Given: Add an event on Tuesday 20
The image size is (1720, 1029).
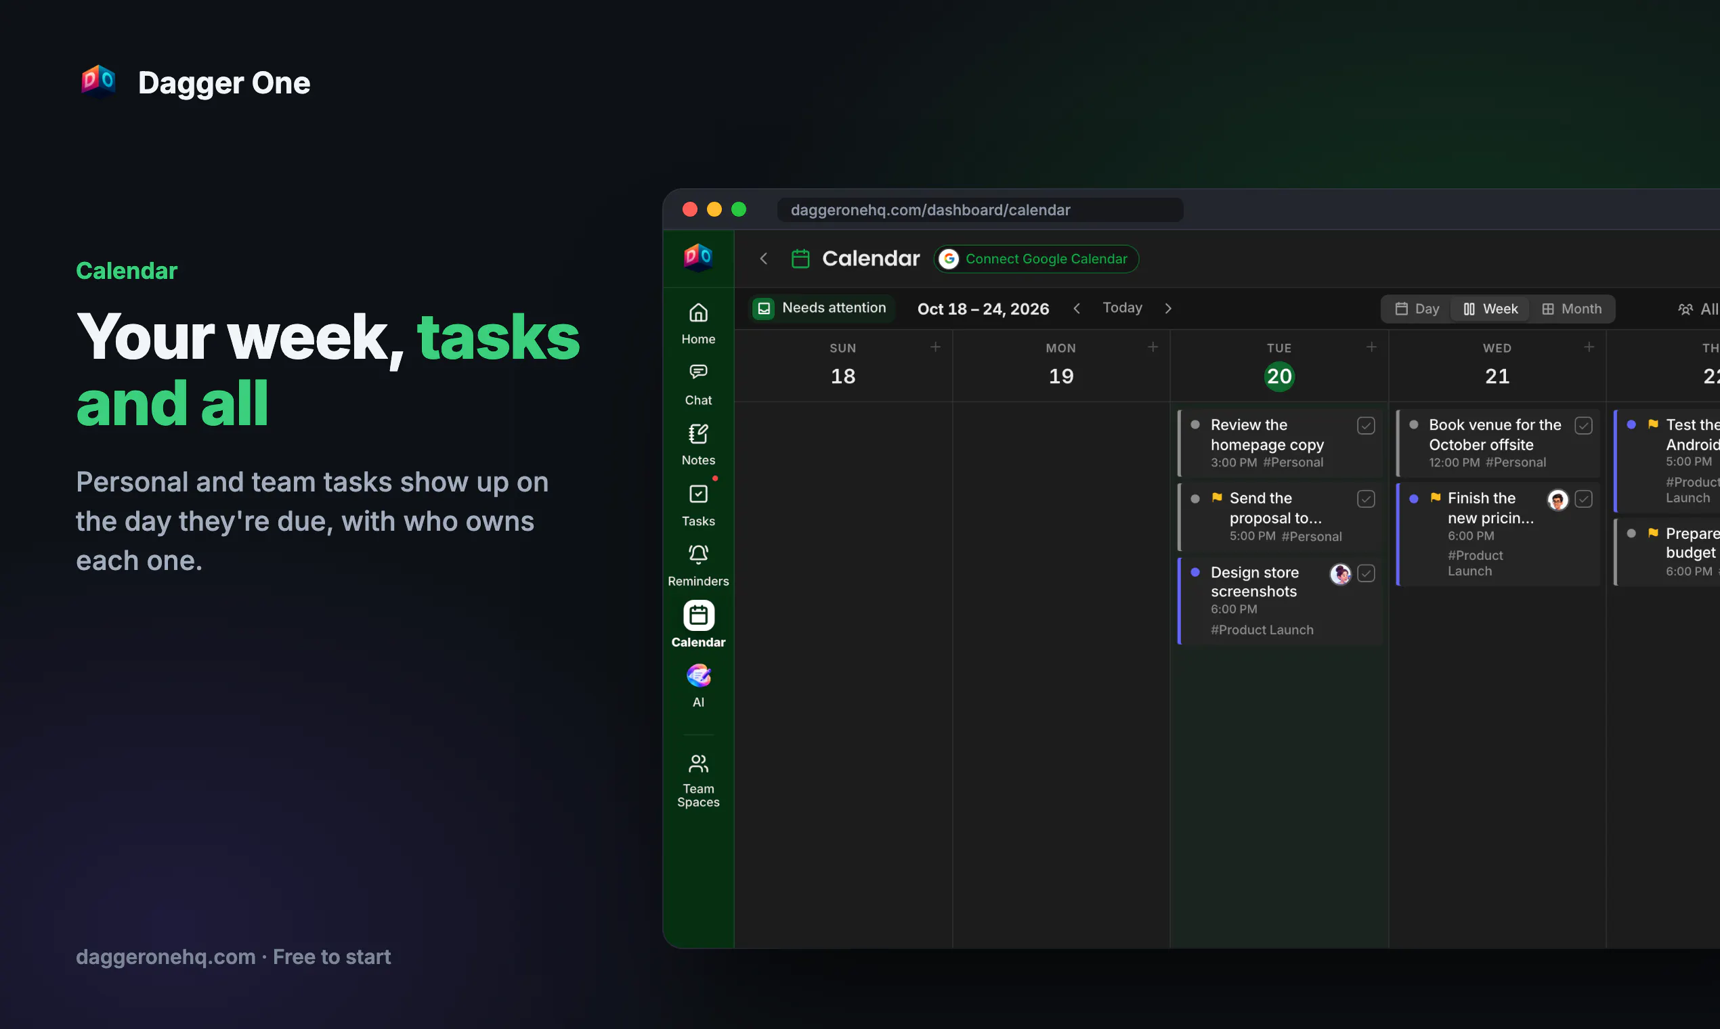Looking at the screenshot, I should (1371, 347).
